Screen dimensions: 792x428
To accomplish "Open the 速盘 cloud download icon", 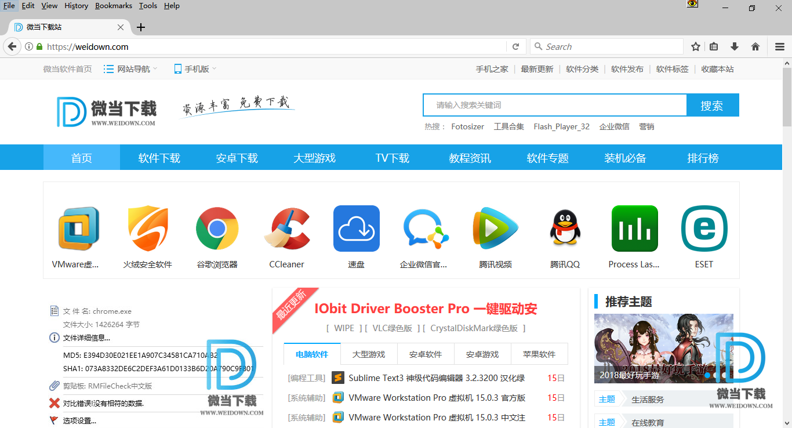I will tap(357, 228).
